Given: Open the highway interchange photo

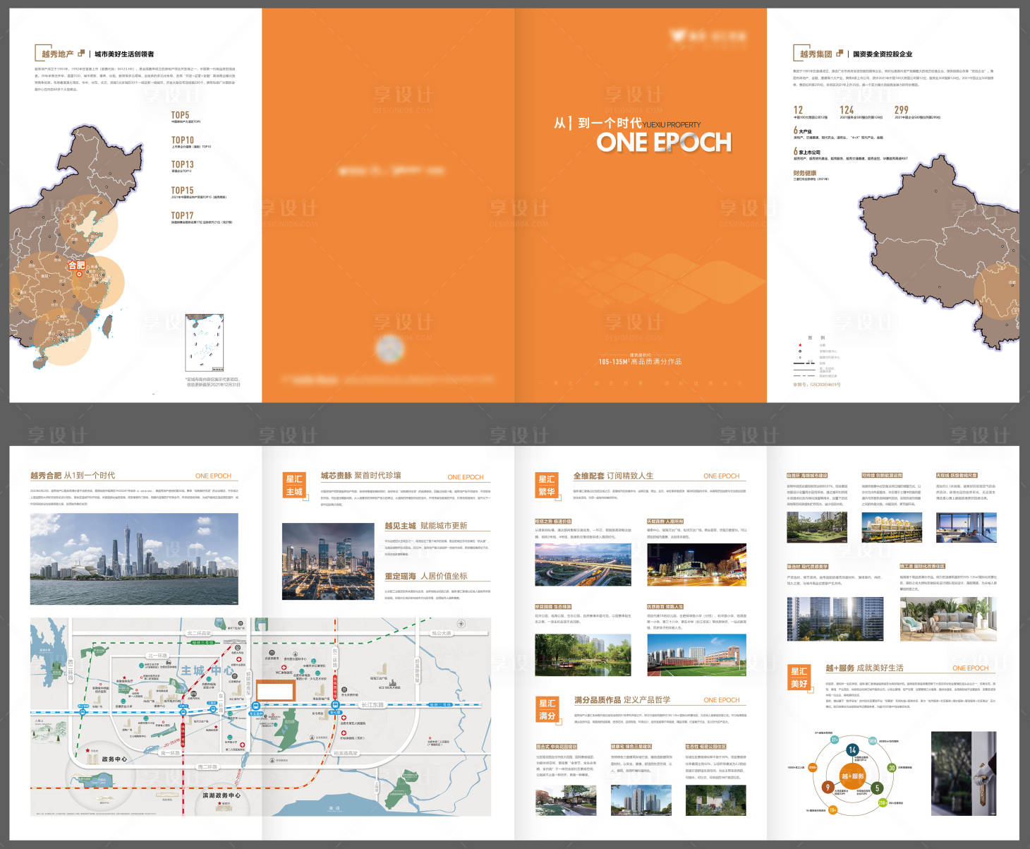Looking at the screenshot, I should click(583, 564).
